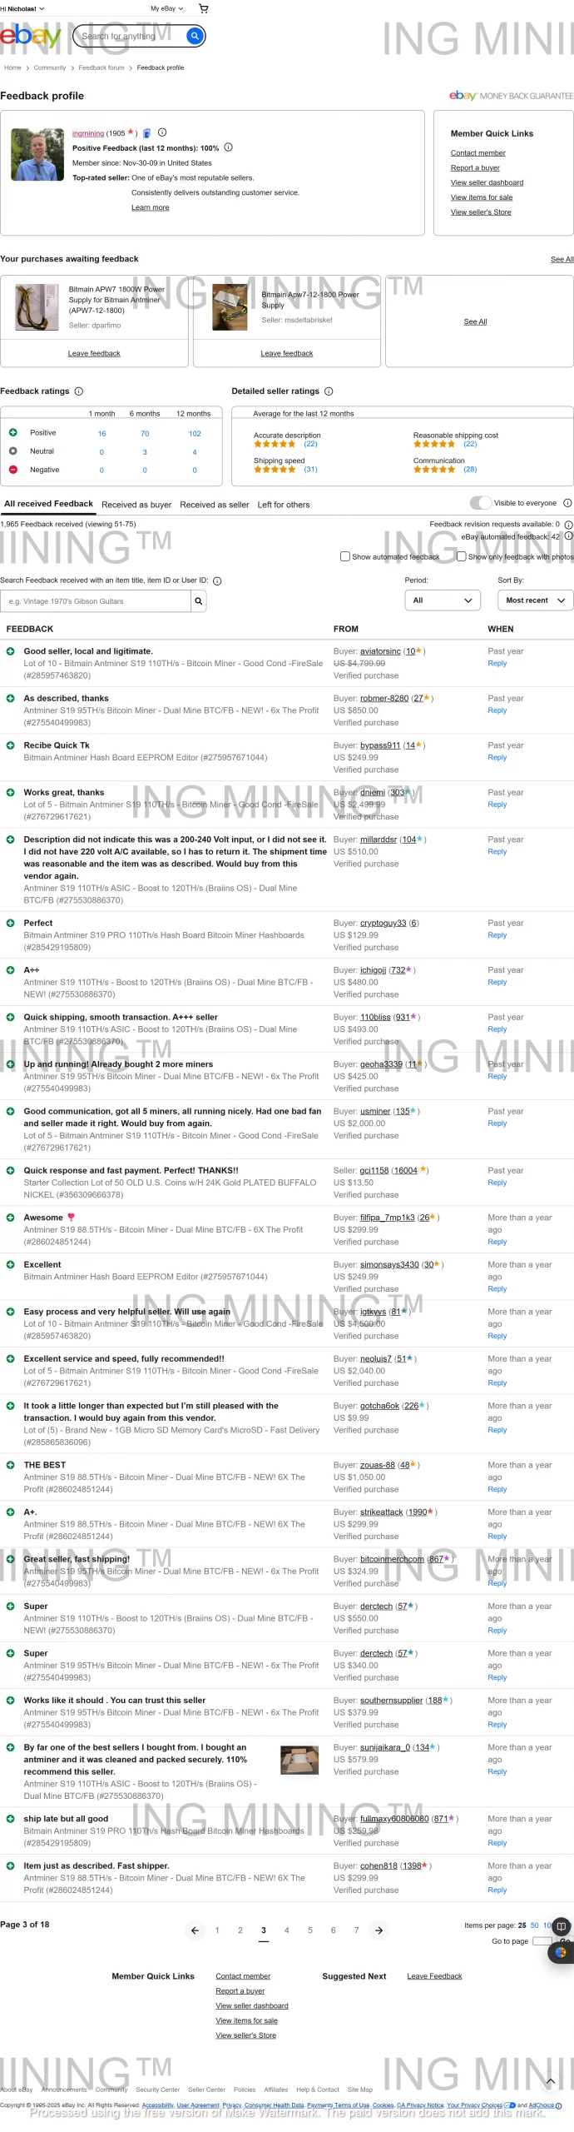This screenshot has height=2132, width=574.
Task: Go to page 4 of feedback
Action: pyautogui.click(x=287, y=1930)
